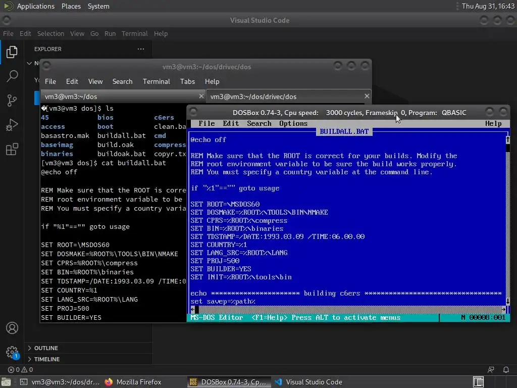
Task: Open Manage gear icon in VS Code
Action: pos(12,352)
